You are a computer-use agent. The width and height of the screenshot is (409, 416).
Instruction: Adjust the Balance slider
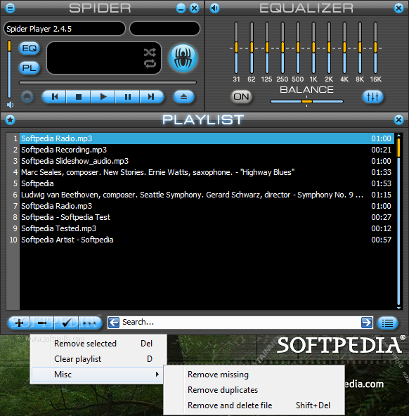click(x=306, y=101)
